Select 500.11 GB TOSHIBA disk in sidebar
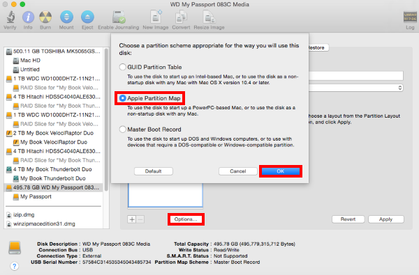Screen dimensions: 419x275 click(54, 51)
